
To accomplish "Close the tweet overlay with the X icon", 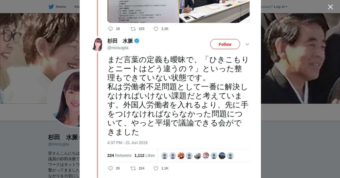I will pos(330,7).
